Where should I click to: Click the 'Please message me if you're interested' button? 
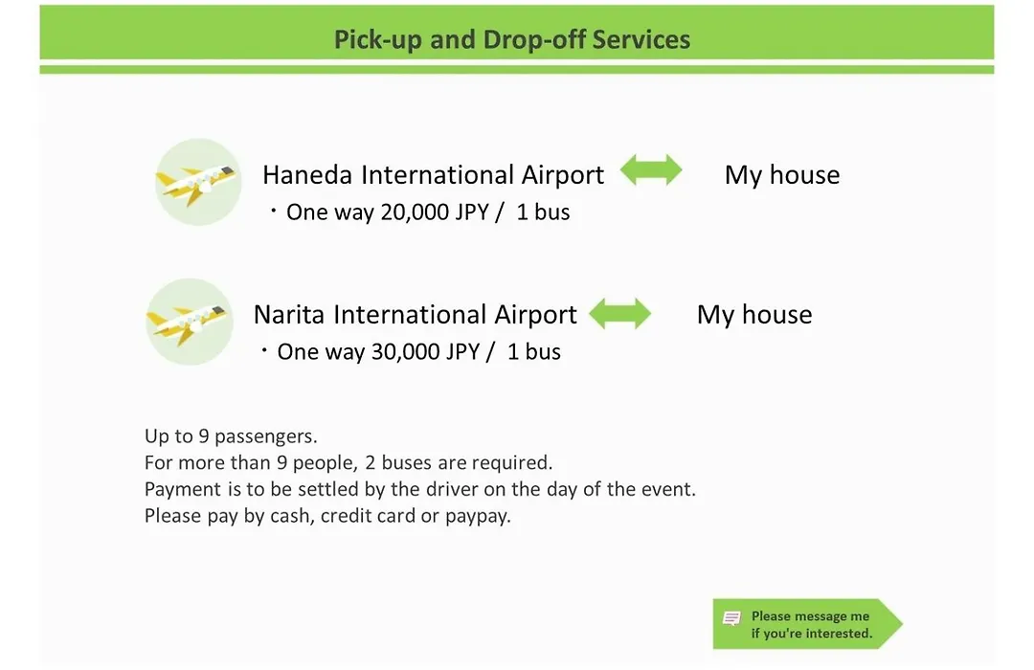(807, 624)
